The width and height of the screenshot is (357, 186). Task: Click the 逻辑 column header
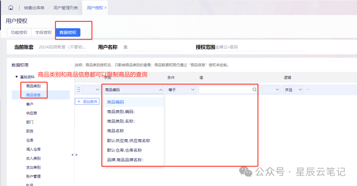(x=287, y=77)
